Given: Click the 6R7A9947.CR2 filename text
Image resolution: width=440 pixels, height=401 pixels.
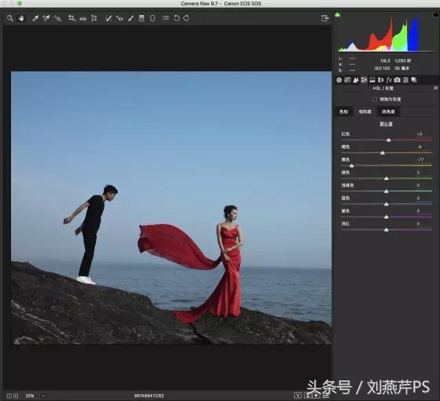Looking at the screenshot, I should point(149,396).
